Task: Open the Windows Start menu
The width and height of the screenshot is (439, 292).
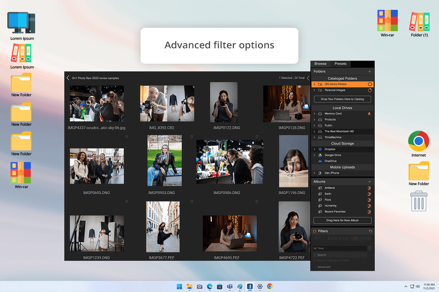Action: click(179, 286)
